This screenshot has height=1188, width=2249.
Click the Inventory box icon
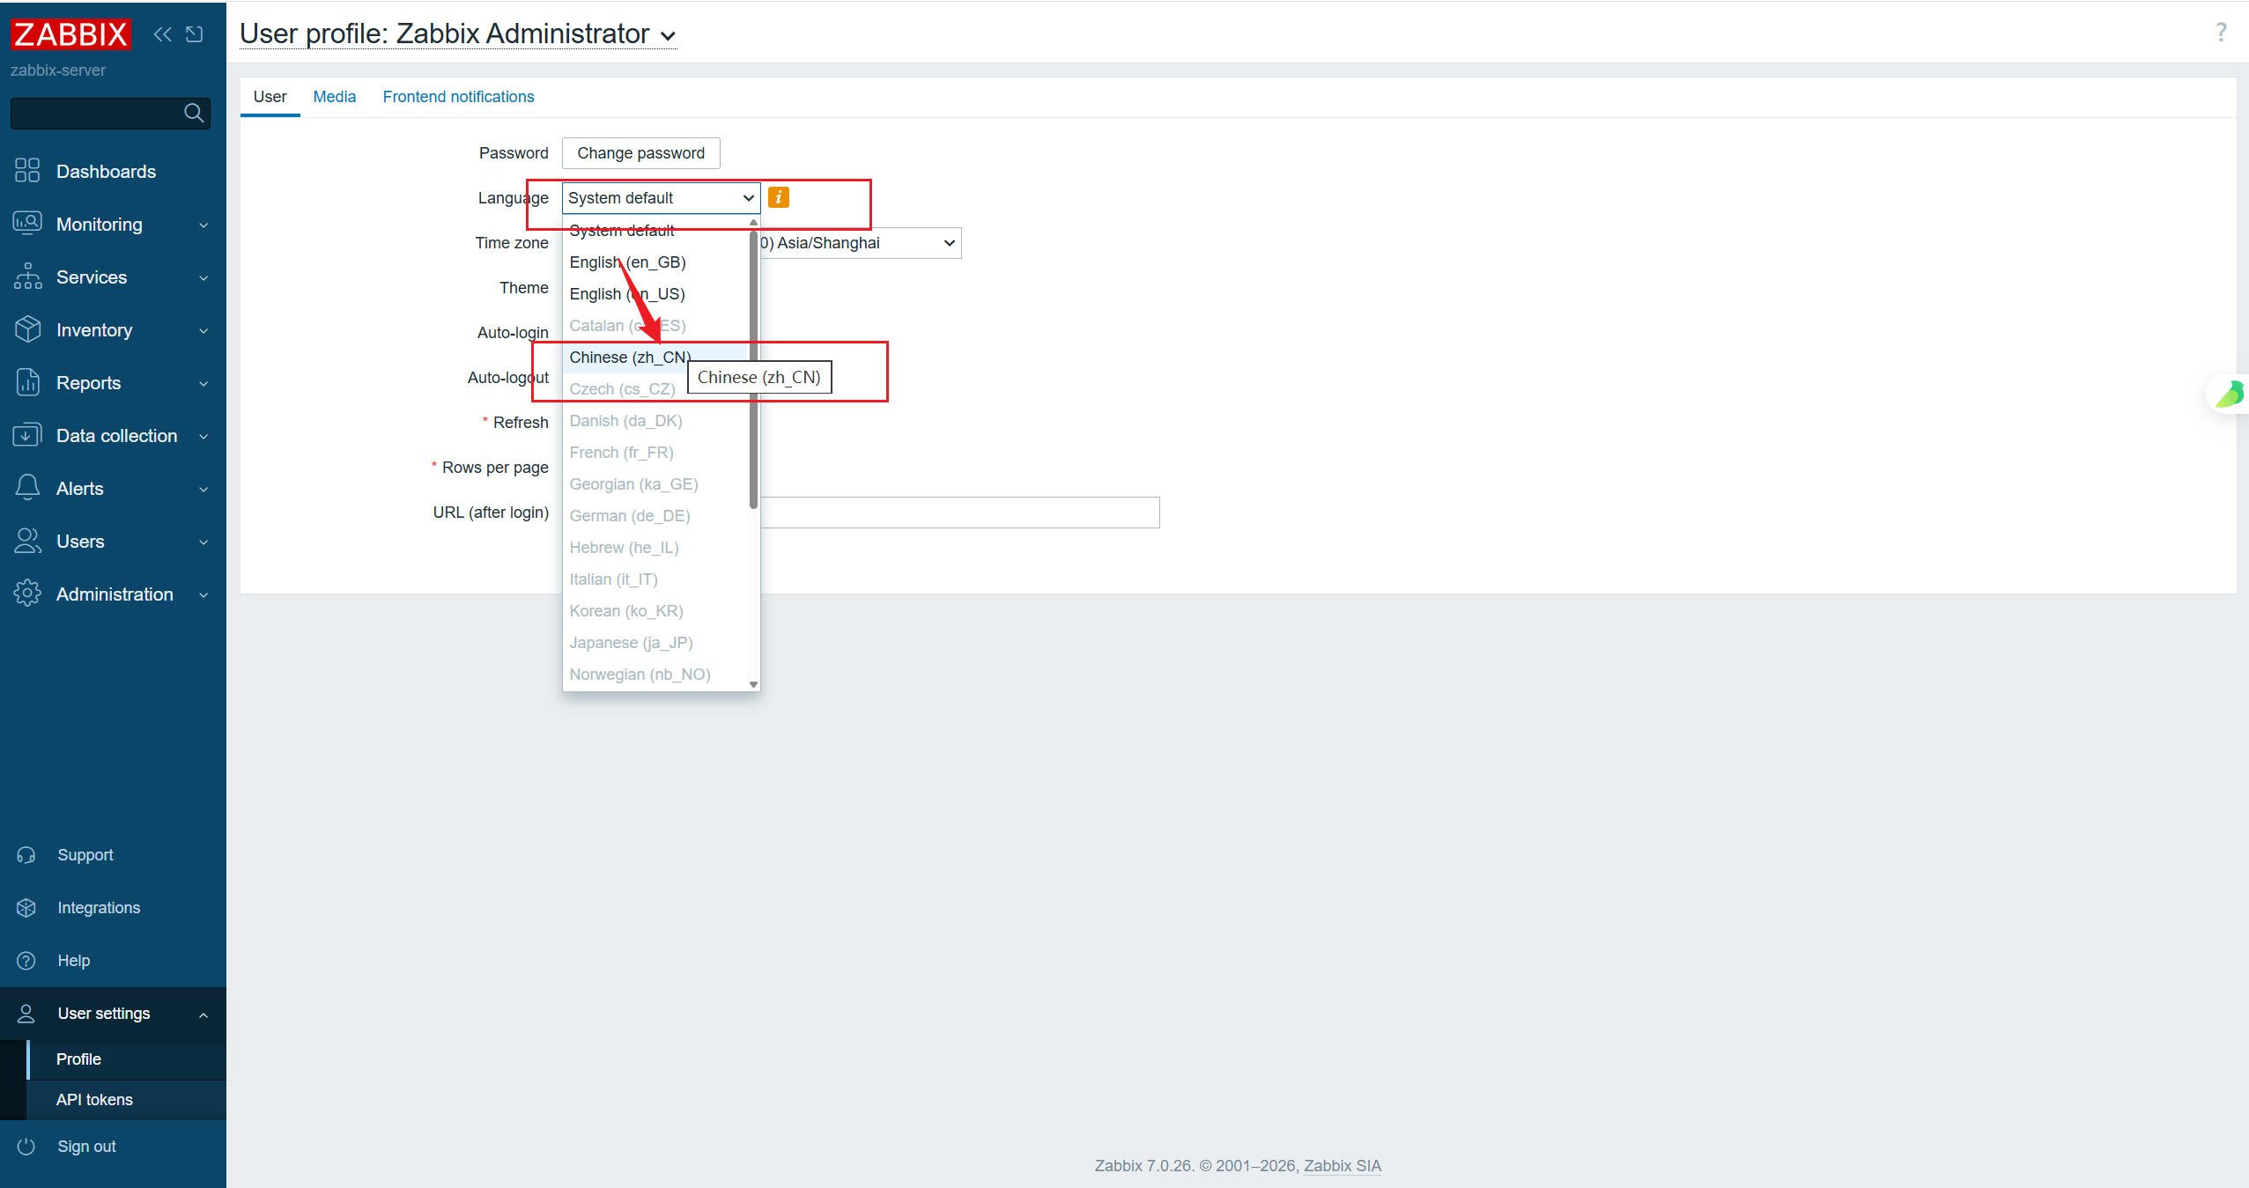(27, 329)
